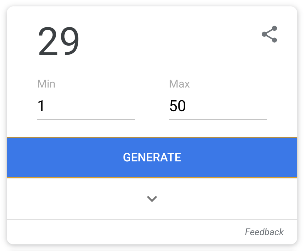This screenshot has height=251, width=304.
Task: Select the value 50 in Max
Action: [x=178, y=106]
